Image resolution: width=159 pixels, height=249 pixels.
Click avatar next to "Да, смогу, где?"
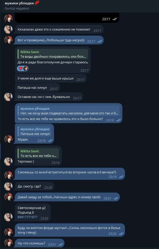(x=8, y=186)
